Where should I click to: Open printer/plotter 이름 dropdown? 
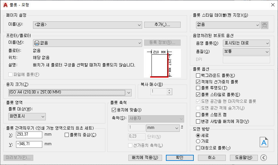point(87,43)
